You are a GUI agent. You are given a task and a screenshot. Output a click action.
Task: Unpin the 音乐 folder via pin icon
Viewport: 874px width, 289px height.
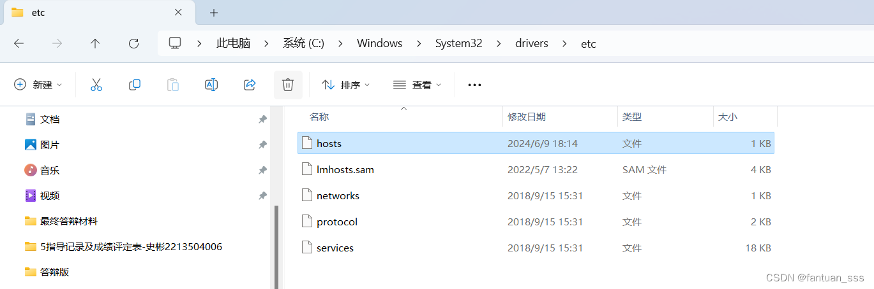click(262, 170)
